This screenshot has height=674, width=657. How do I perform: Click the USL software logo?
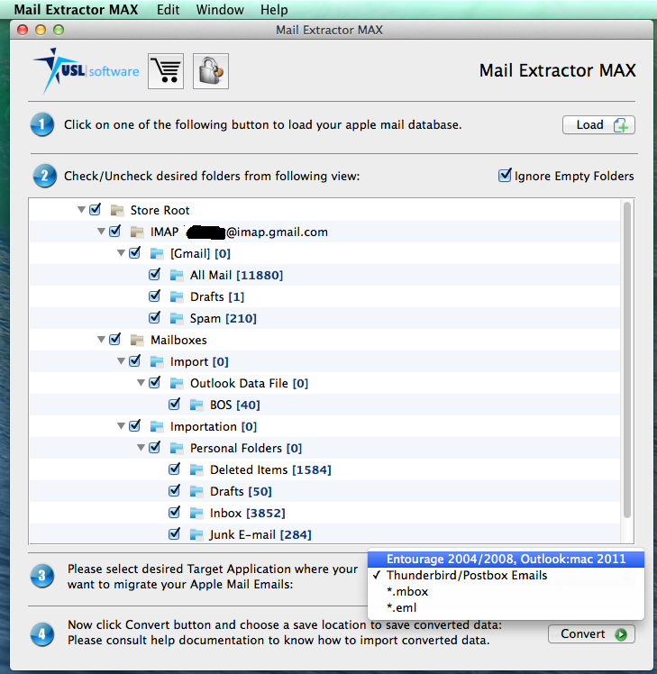tap(87, 71)
